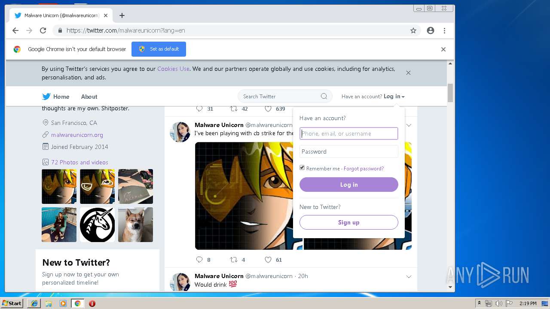550x309 pixels.
Task: Open Malware Unicorn name on 20h tweet
Action: (219, 276)
